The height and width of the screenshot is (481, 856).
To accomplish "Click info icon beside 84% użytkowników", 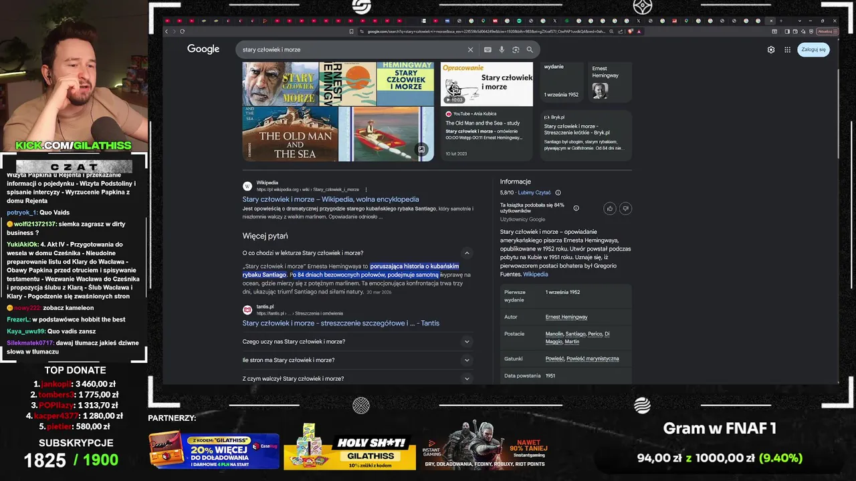I will click(x=576, y=208).
